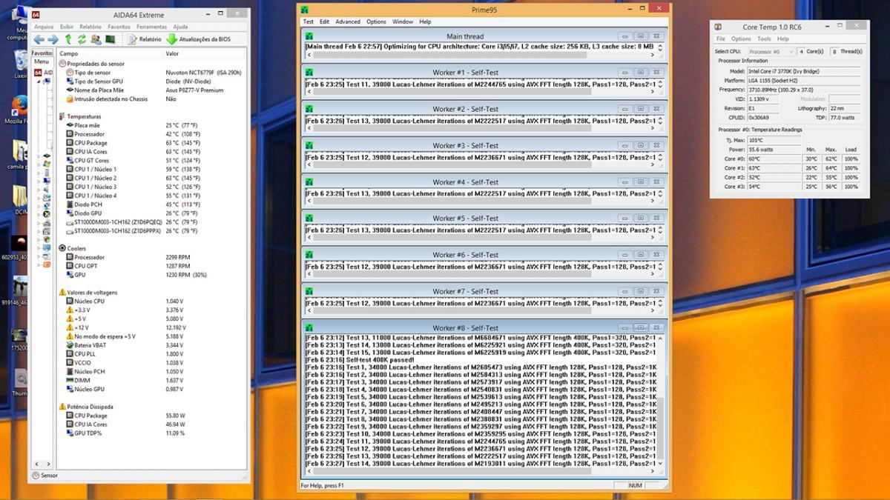Open the Arquivo menu in AIDA64
890x500 pixels.
(x=44, y=27)
